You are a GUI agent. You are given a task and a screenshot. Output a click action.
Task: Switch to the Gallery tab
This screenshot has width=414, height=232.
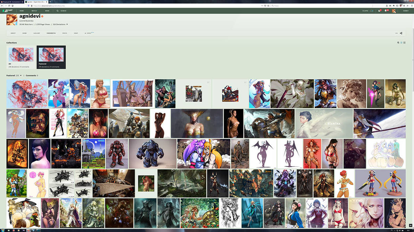click(37, 33)
